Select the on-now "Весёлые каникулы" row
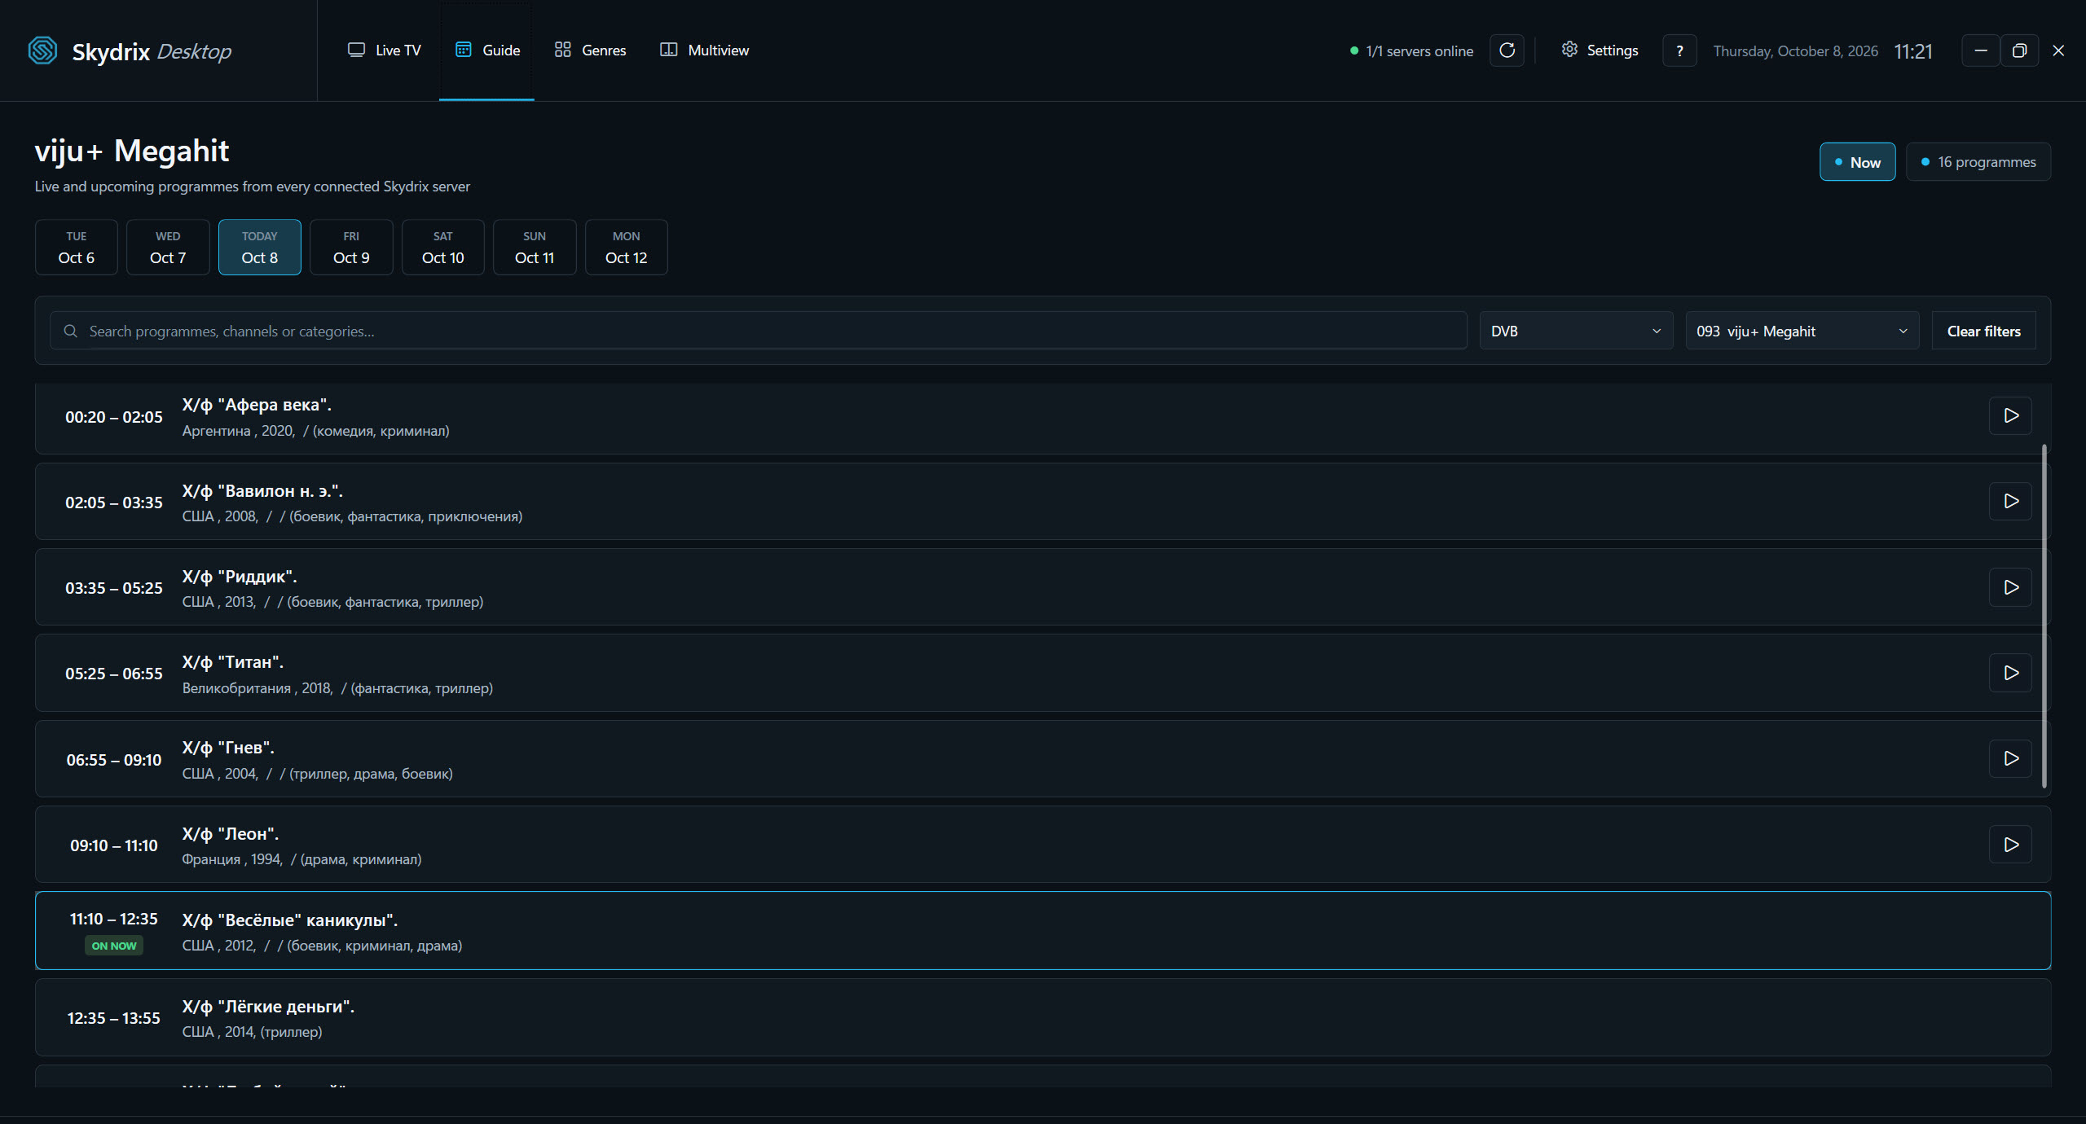The height and width of the screenshot is (1124, 2086). (x=1042, y=931)
